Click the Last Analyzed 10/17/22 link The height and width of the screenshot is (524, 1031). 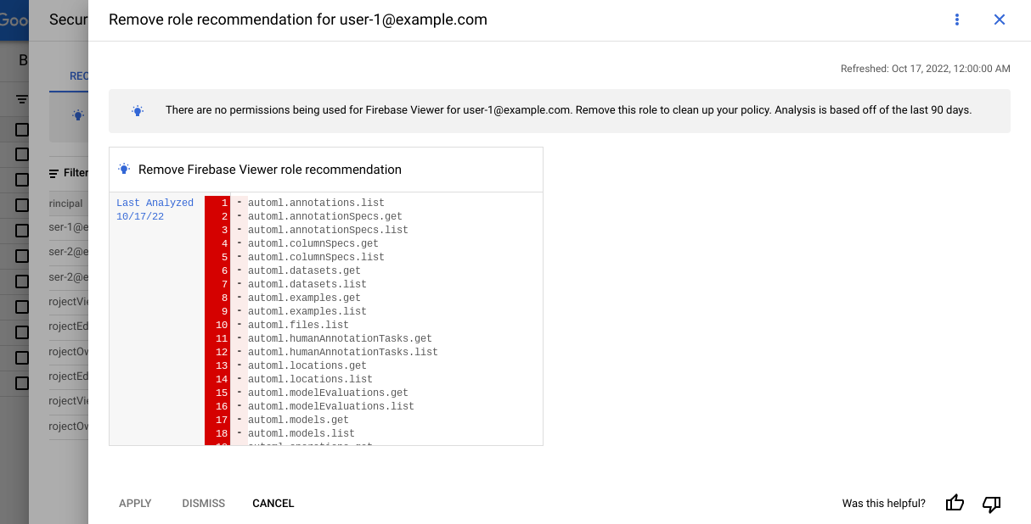coord(155,209)
